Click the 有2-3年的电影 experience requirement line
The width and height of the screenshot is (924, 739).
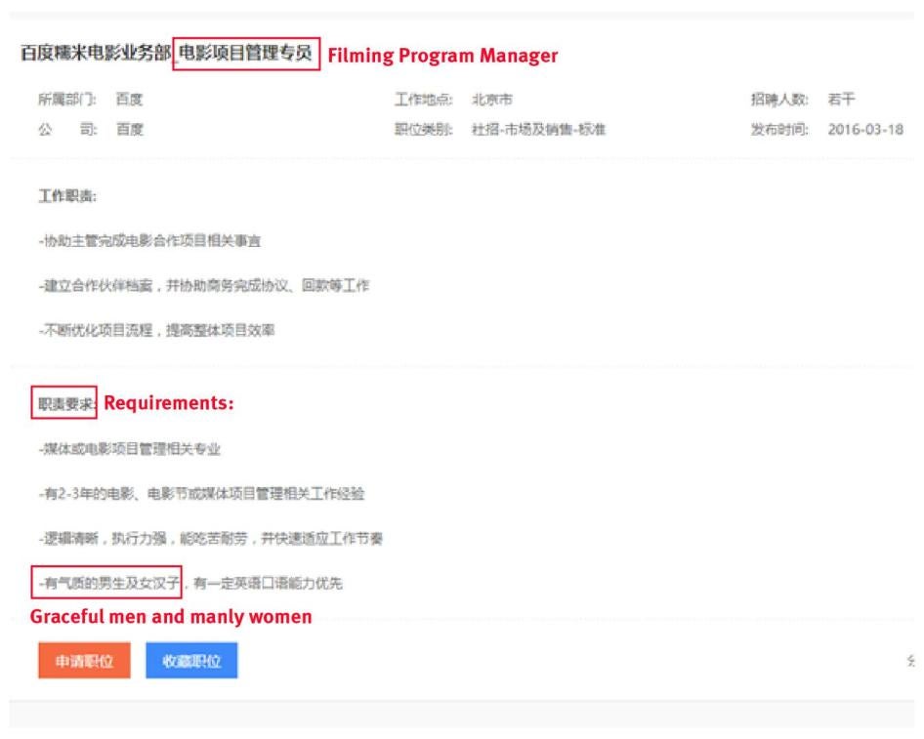[x=201, y=494]
